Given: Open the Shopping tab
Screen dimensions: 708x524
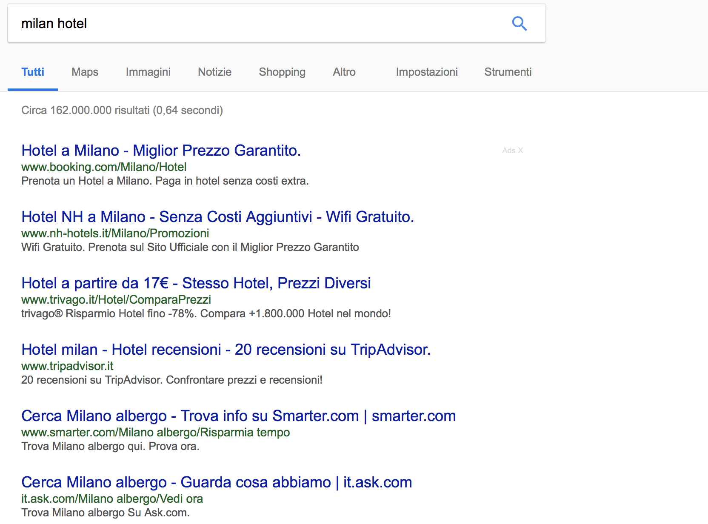Looking at the screenshot, I should [x=282, y=72].
